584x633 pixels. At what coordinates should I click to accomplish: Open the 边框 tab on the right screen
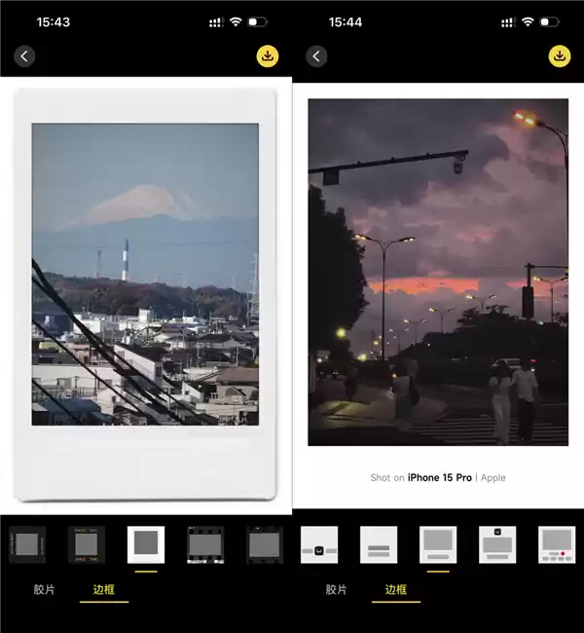[395, 590]
